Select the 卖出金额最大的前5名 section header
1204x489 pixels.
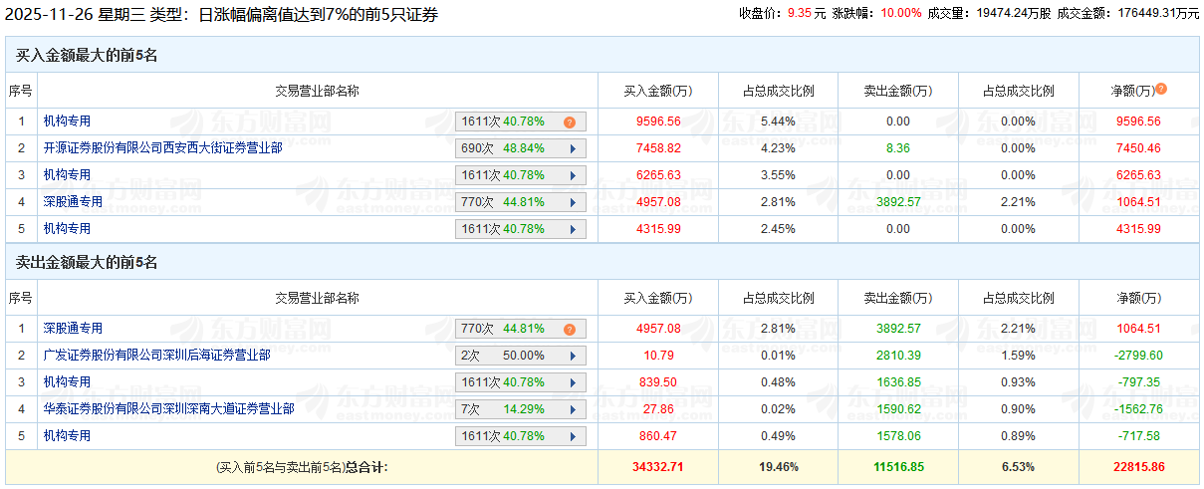coord(87,263)
